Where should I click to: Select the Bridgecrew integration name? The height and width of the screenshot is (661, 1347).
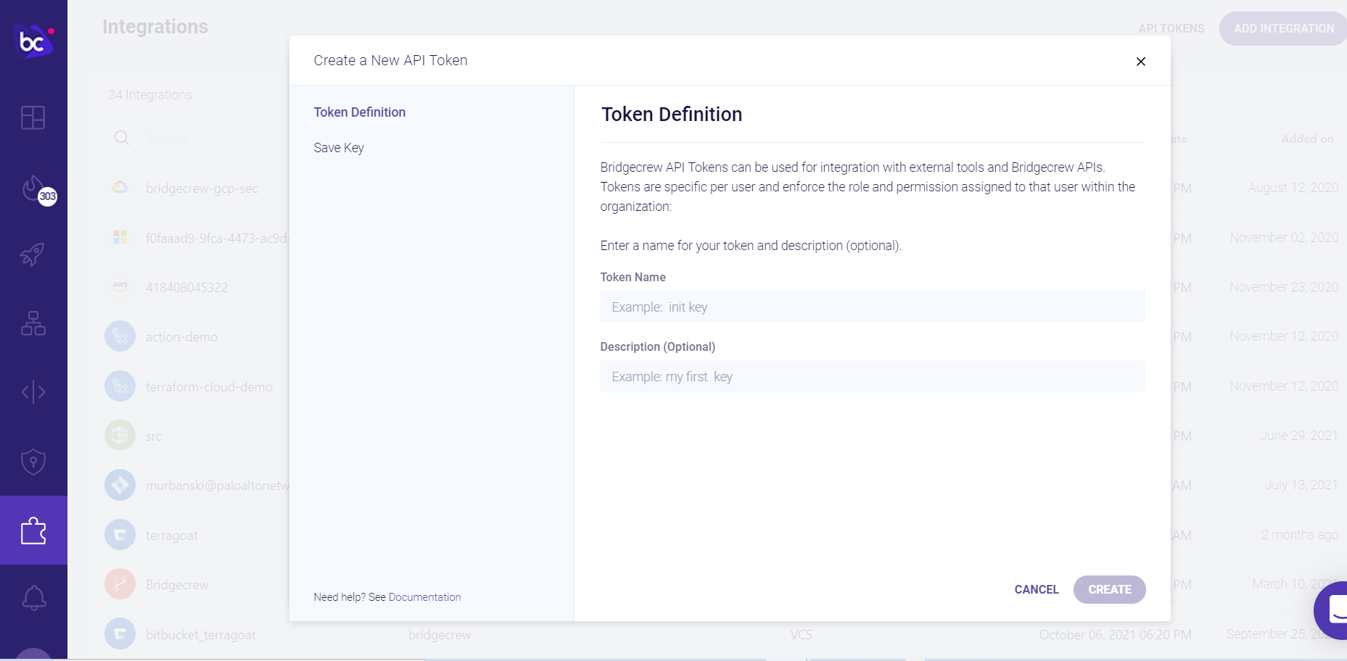(177, 585)
